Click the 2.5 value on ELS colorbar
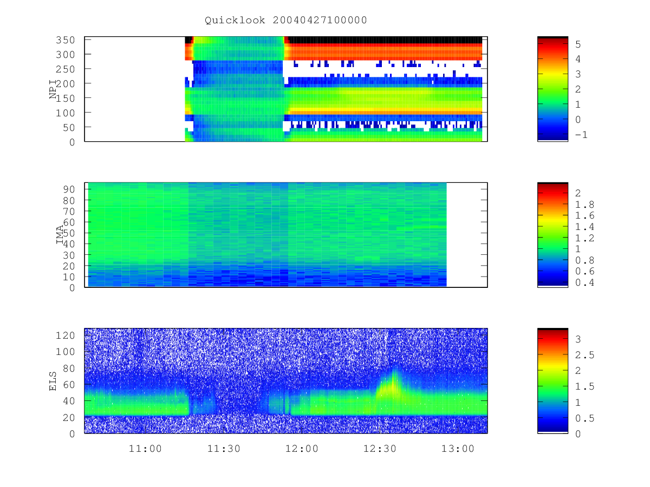 (x=584, y=354)
